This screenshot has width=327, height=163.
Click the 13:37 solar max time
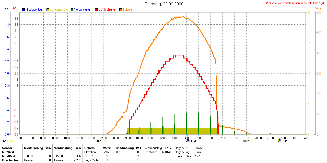89,156
